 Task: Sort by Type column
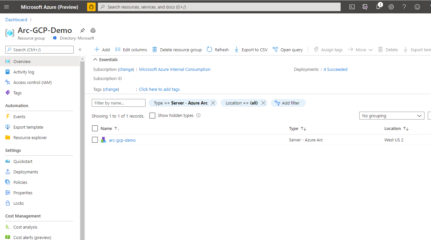click(x=298, y=128)
